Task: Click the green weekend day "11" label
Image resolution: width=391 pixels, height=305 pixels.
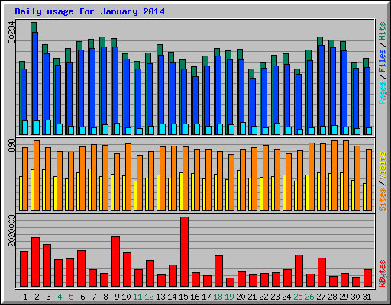Action: click(x=137, y=297)
